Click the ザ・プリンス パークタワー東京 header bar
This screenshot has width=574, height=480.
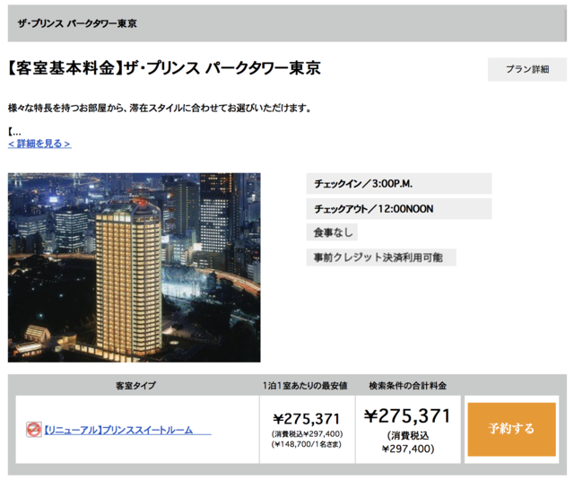click(x=287, y=23)
